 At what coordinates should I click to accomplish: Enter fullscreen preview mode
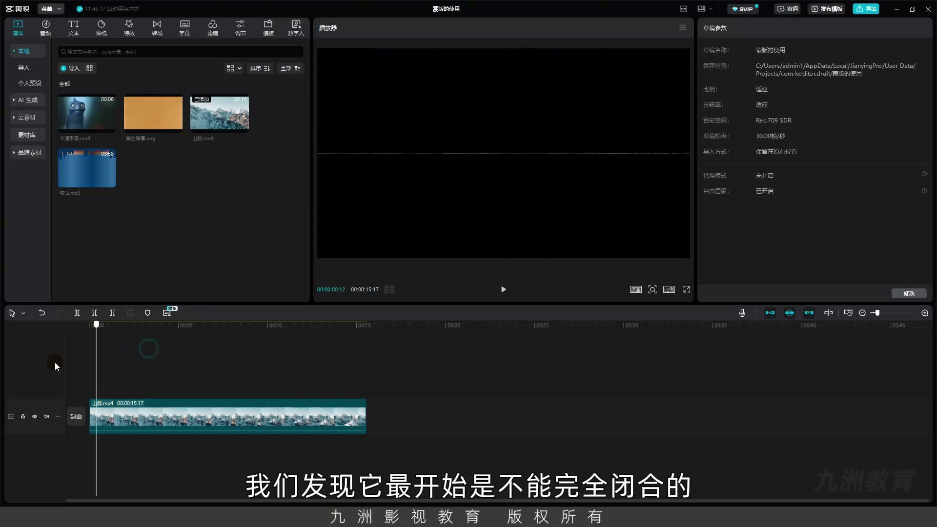687,289
